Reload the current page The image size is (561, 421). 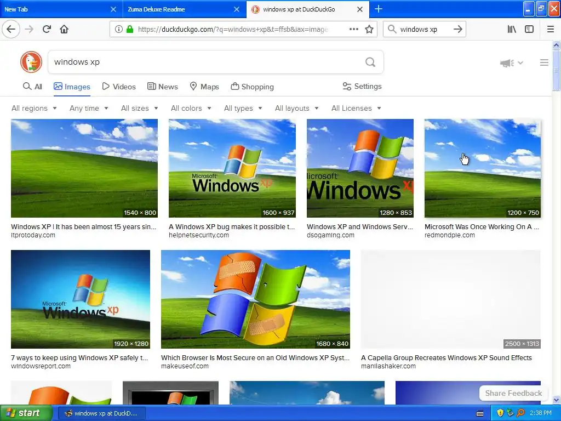47,30
